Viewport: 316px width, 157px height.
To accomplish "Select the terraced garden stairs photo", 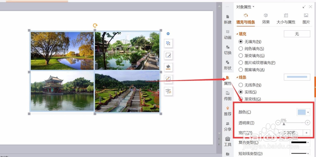I will point(127,91).
